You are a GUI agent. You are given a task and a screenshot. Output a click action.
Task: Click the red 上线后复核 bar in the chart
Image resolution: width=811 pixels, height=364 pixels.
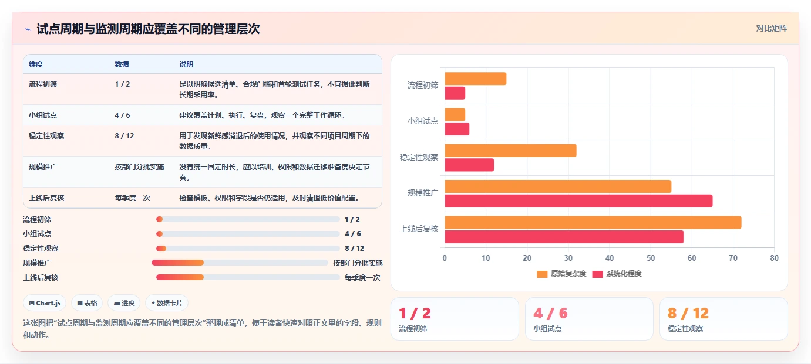tap(564, 237)
